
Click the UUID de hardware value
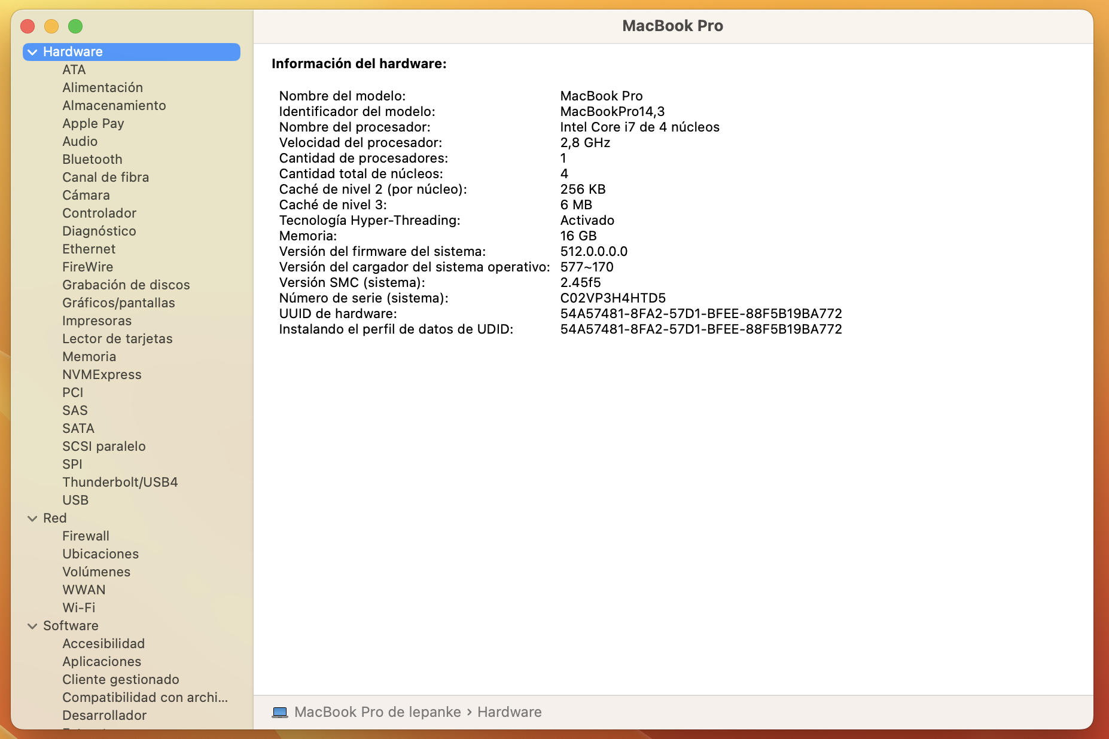[x=701, y=313]
